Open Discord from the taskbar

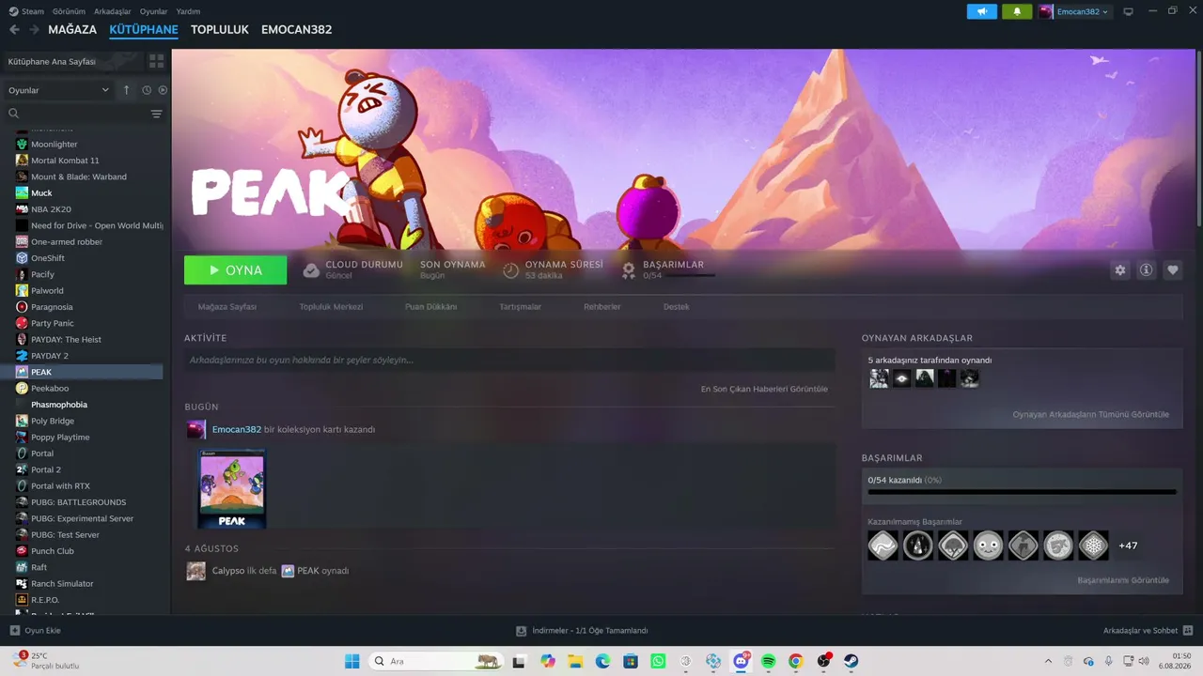(x=741, y=661)
